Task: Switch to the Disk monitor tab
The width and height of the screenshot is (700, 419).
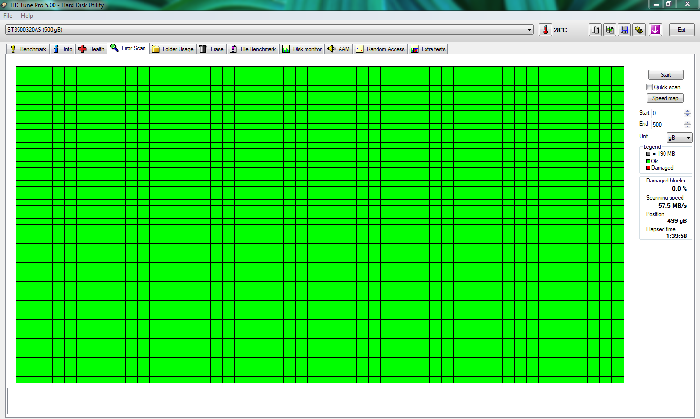Action: [x=302, y=49]
